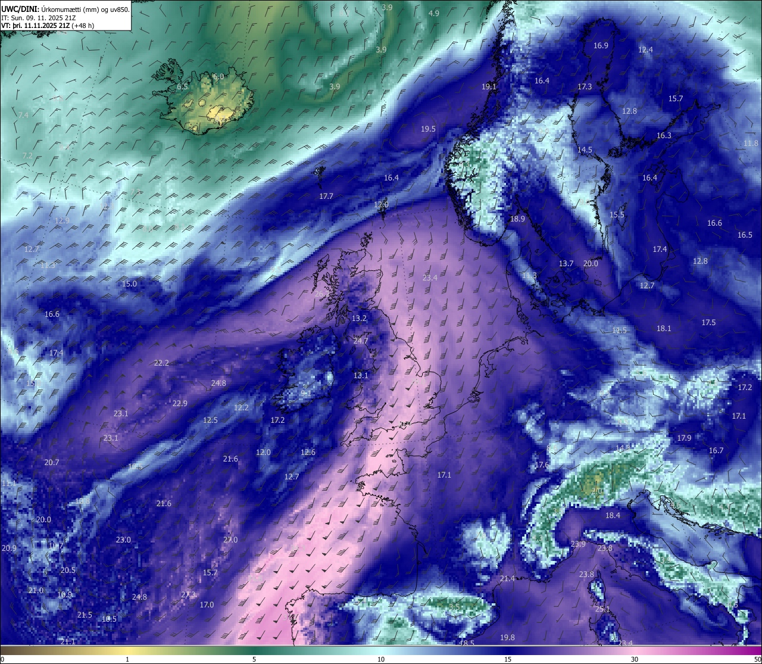762x664 pixels.
Task: Click the value "4.9" at the top of the map
Action: click(434, 13)
